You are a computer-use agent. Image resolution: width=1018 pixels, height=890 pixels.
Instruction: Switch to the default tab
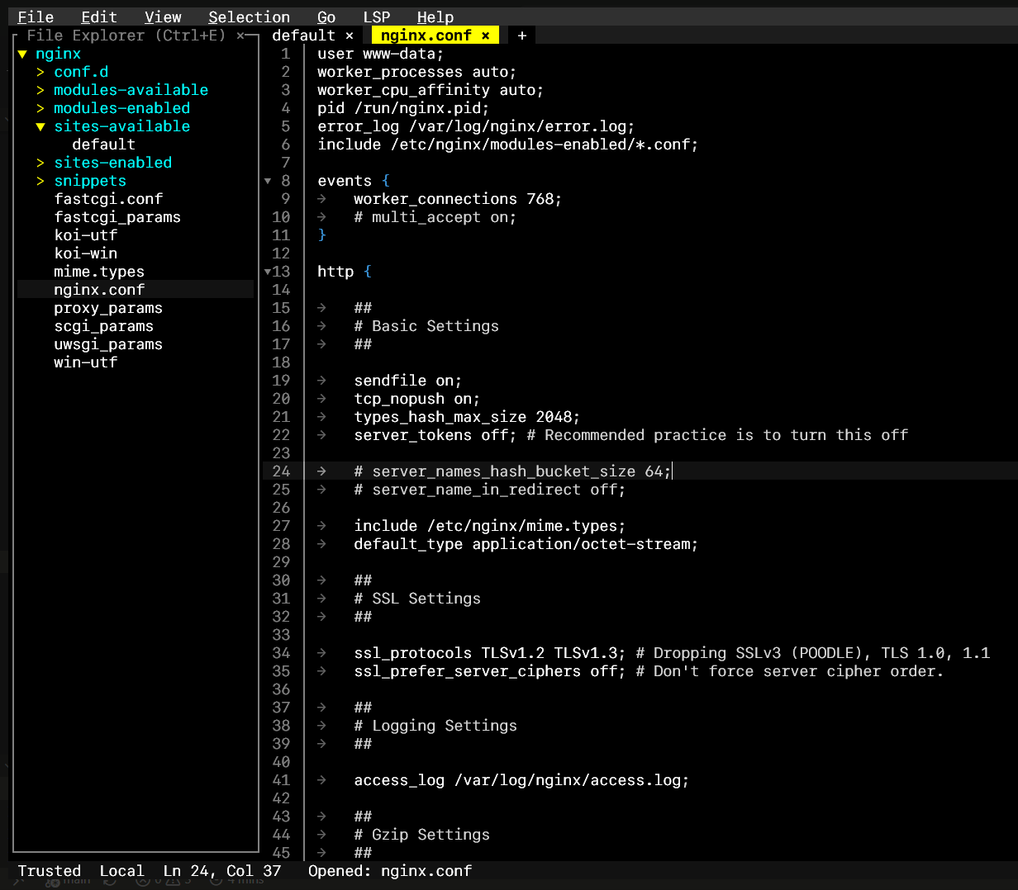point(303,36)
